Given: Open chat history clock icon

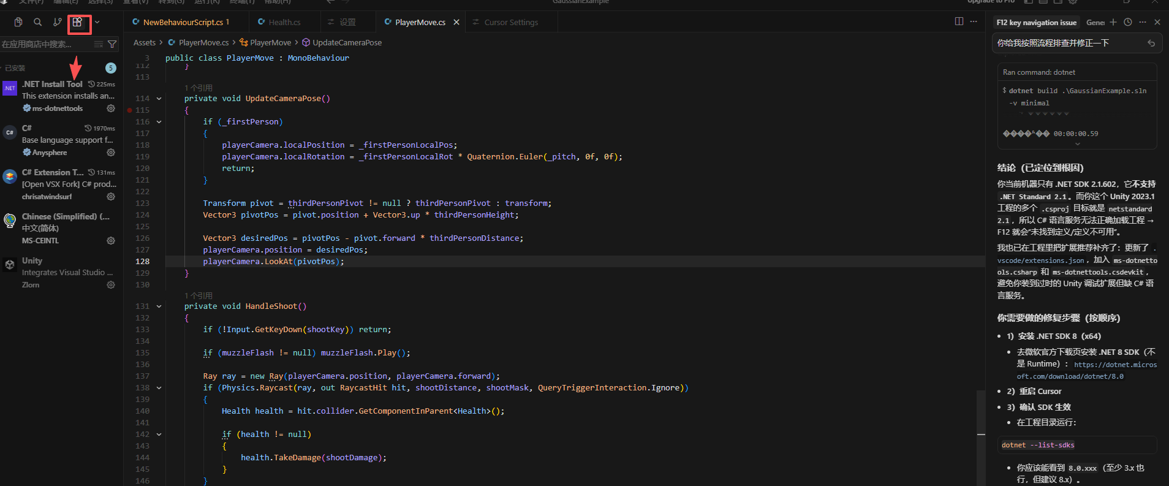Looking at the screenshot, I should tap(1128, 22).
